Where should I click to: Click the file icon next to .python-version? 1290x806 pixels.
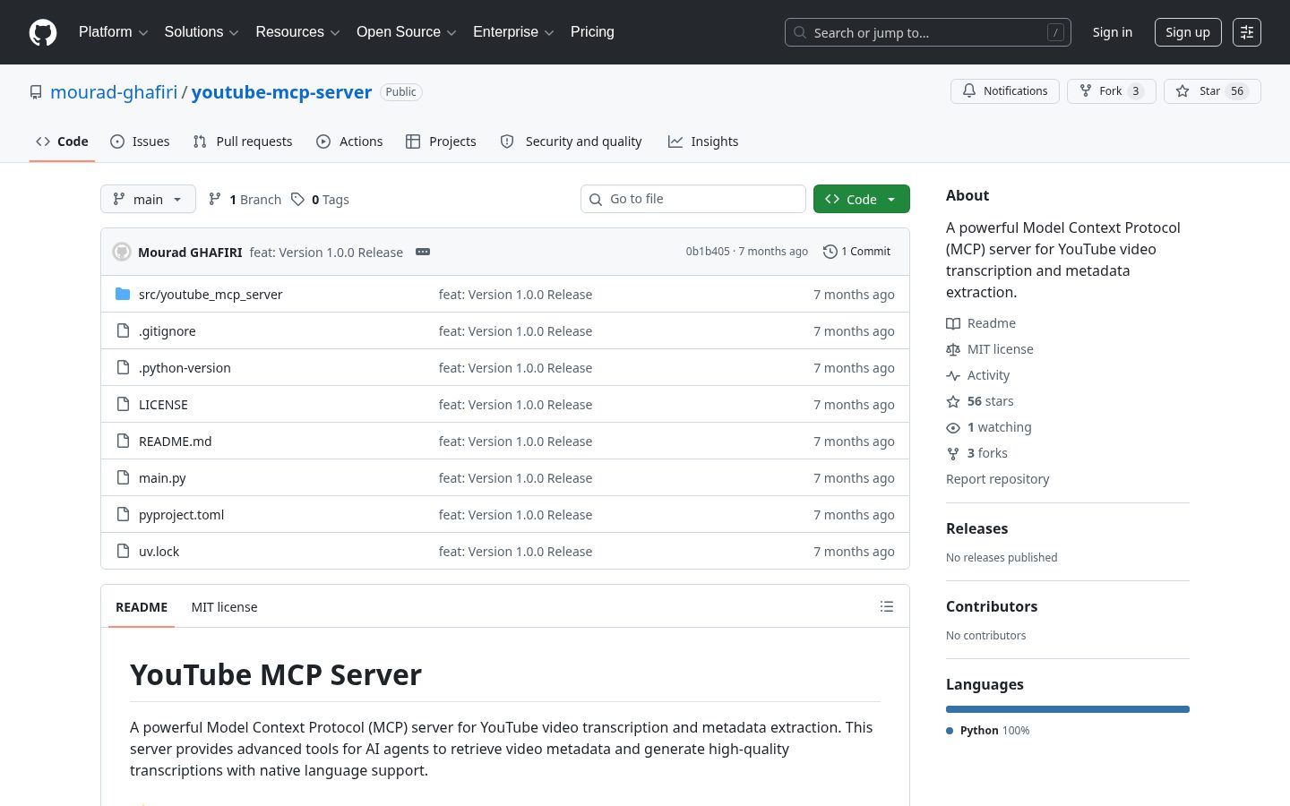click(123, 367)
